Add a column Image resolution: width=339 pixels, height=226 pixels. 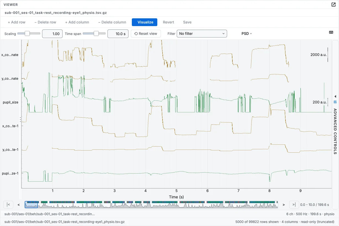[77, 22]
